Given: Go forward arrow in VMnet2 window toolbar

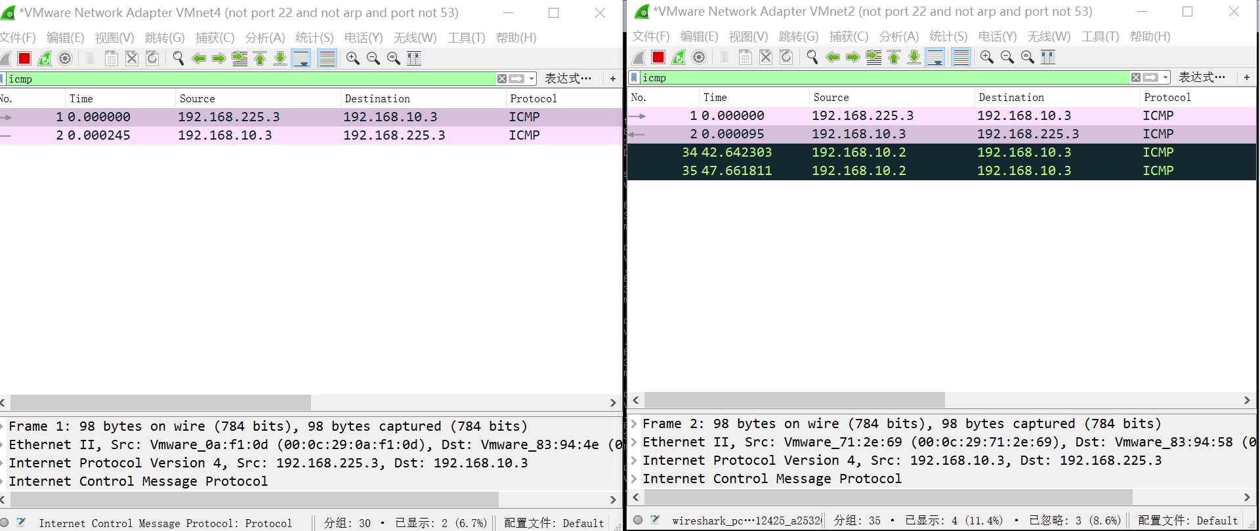Looking at the screenshot, I should [852, 57].
